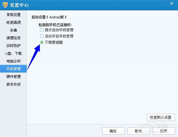Image resolution: width=178 pixels, height=137 pixels.
Task: Open the 常规设置 section
Action: (x=14, y=15)
